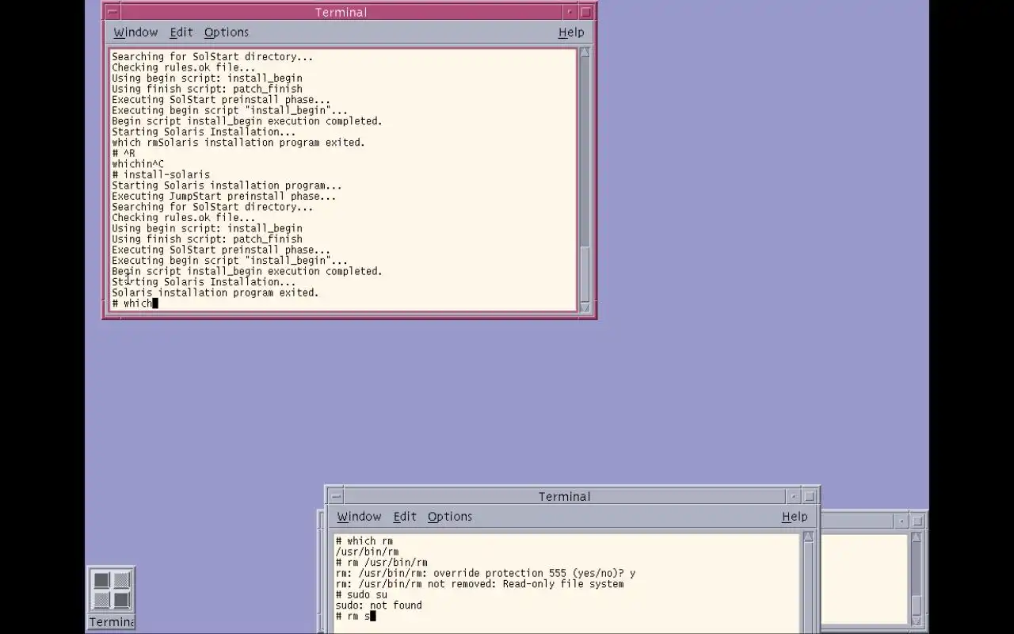Click '# which' prompt line in top Terminal
Screen dimensions: 1014x634
tap(135, 304)
